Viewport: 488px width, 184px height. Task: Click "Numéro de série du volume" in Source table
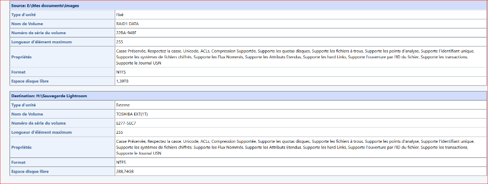39,33
